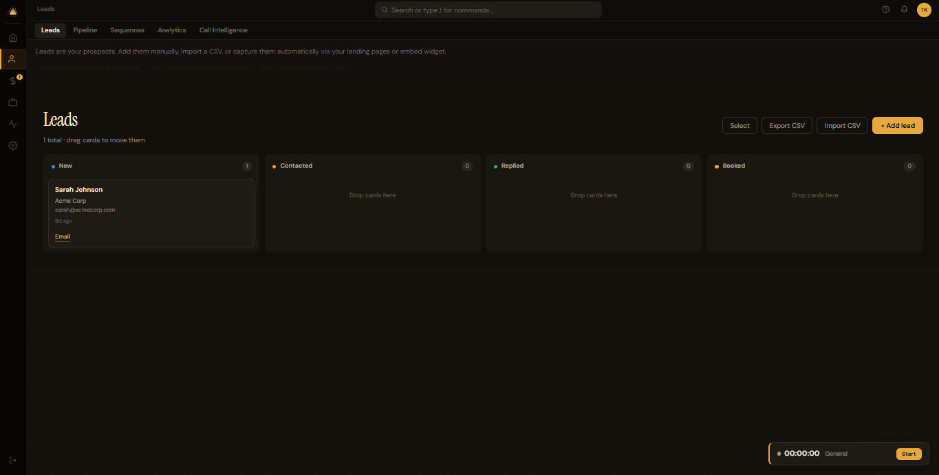Open the notifications bell icon
This screenshot has width=939, height=475.
click(905, 10)
